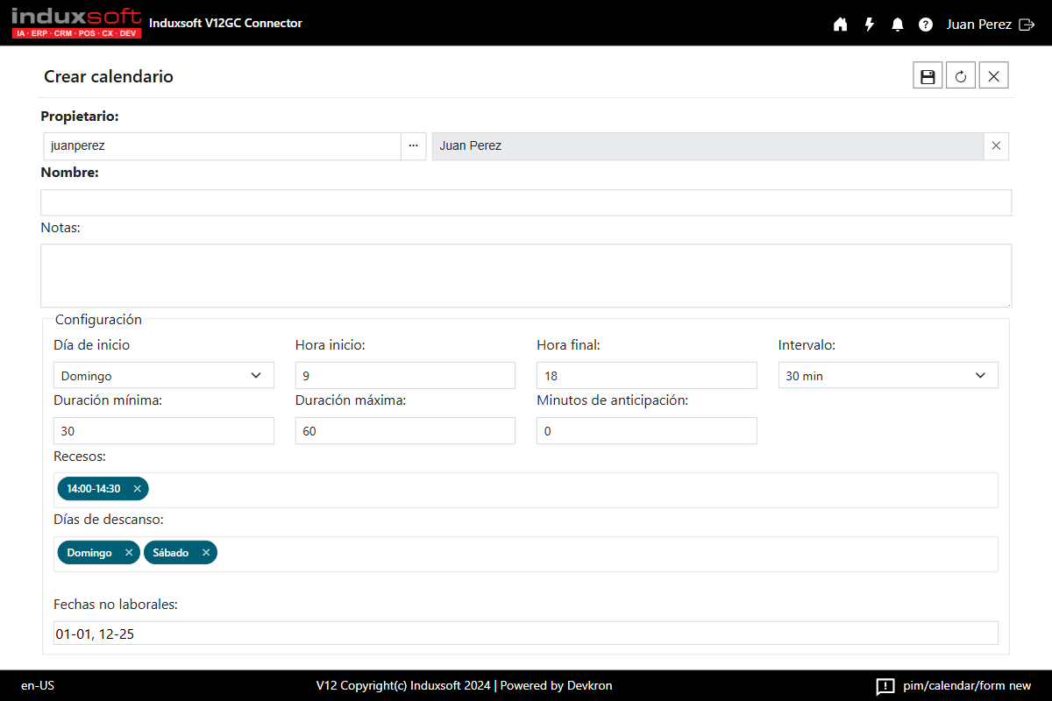Expand the Día de inicio dropdown
1052x701 pixels.
tap(164, 375)
